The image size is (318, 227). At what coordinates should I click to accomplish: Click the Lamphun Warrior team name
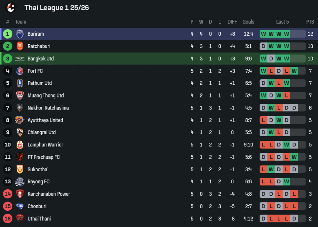(x=45, y=145)
